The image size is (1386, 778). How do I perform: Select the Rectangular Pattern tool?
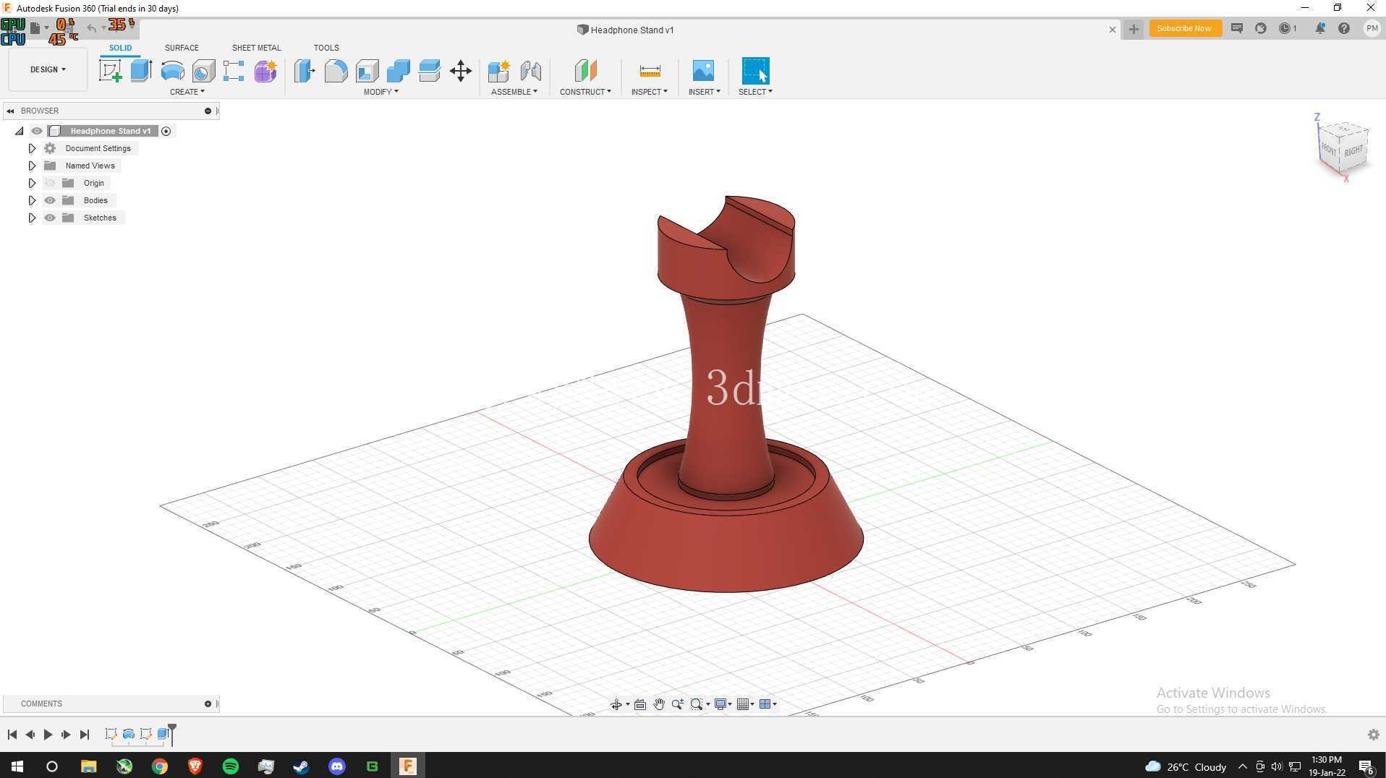tap(234, 71)
